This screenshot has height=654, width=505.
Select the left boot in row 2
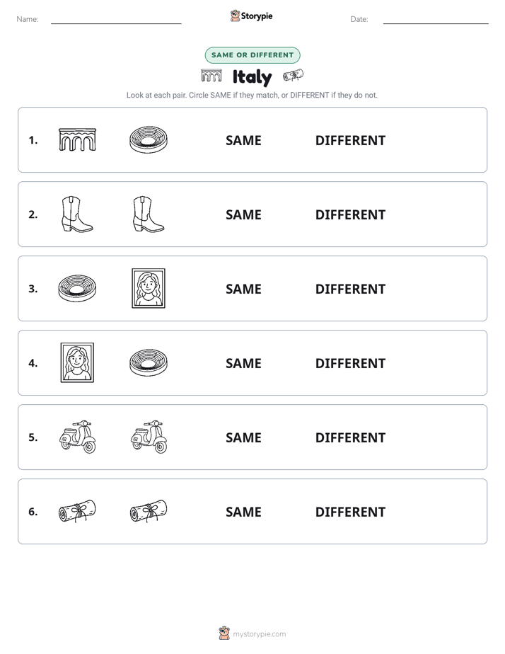coord(77,214)
